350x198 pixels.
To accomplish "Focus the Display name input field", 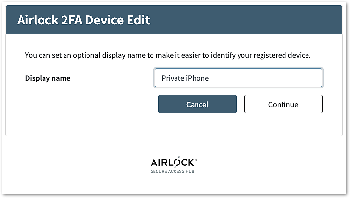I will click(238, 78).
